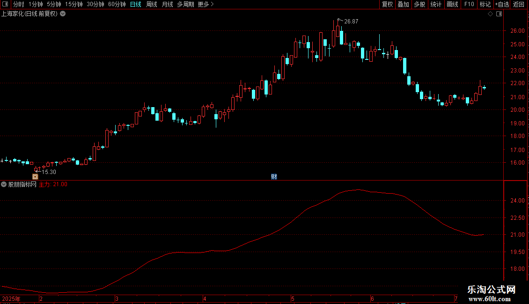Screen dimensions: 529x304
Task: Select the 5分钟 period tab
Action: 54,4
